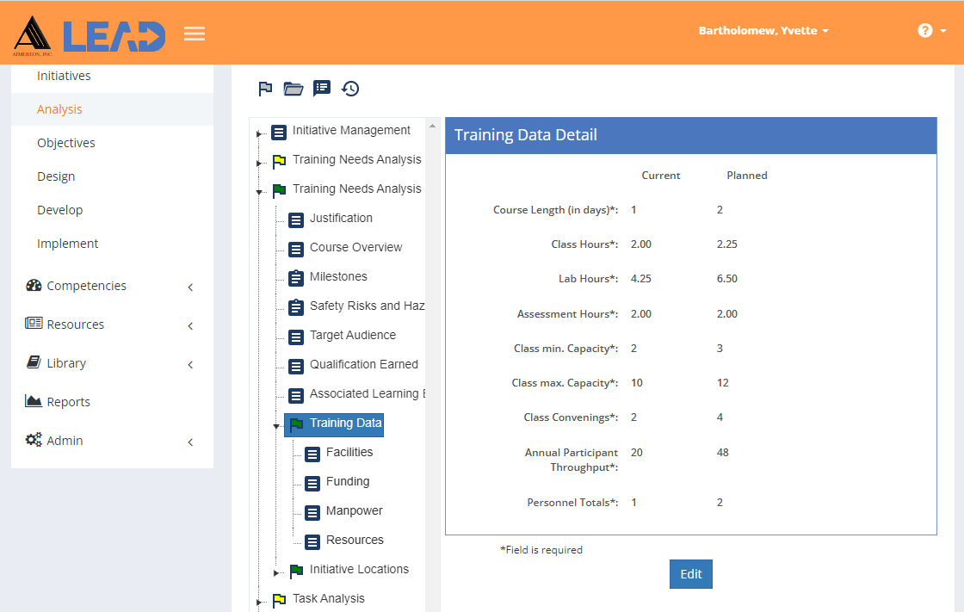Select Funding under Training Data
Image resolution: width=964 pixels, height=612 pixels.
[x=348, y=482]
